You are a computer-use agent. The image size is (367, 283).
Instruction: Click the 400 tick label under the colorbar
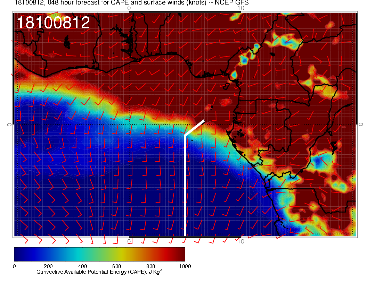(82, 266)
